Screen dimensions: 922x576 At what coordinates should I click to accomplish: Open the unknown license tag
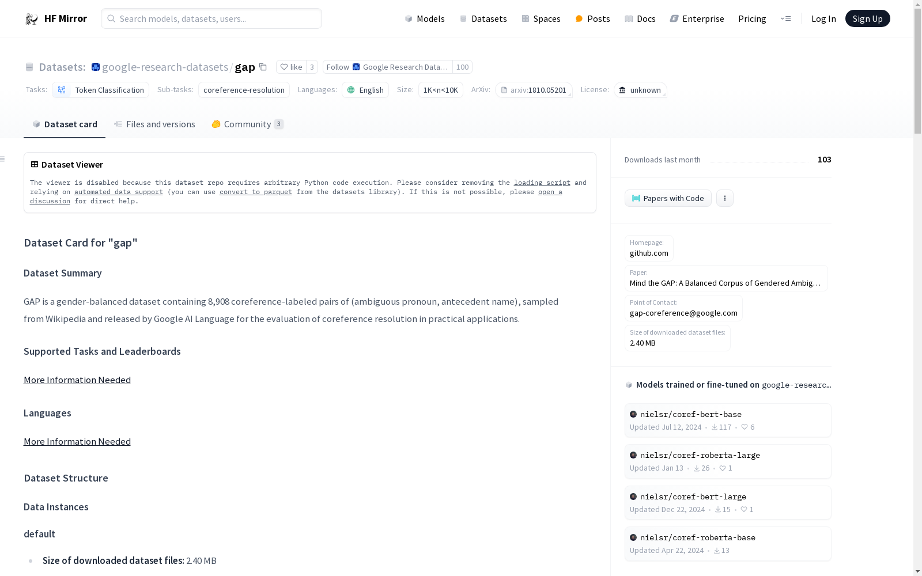pyautogui.click(x=640, y=90)
